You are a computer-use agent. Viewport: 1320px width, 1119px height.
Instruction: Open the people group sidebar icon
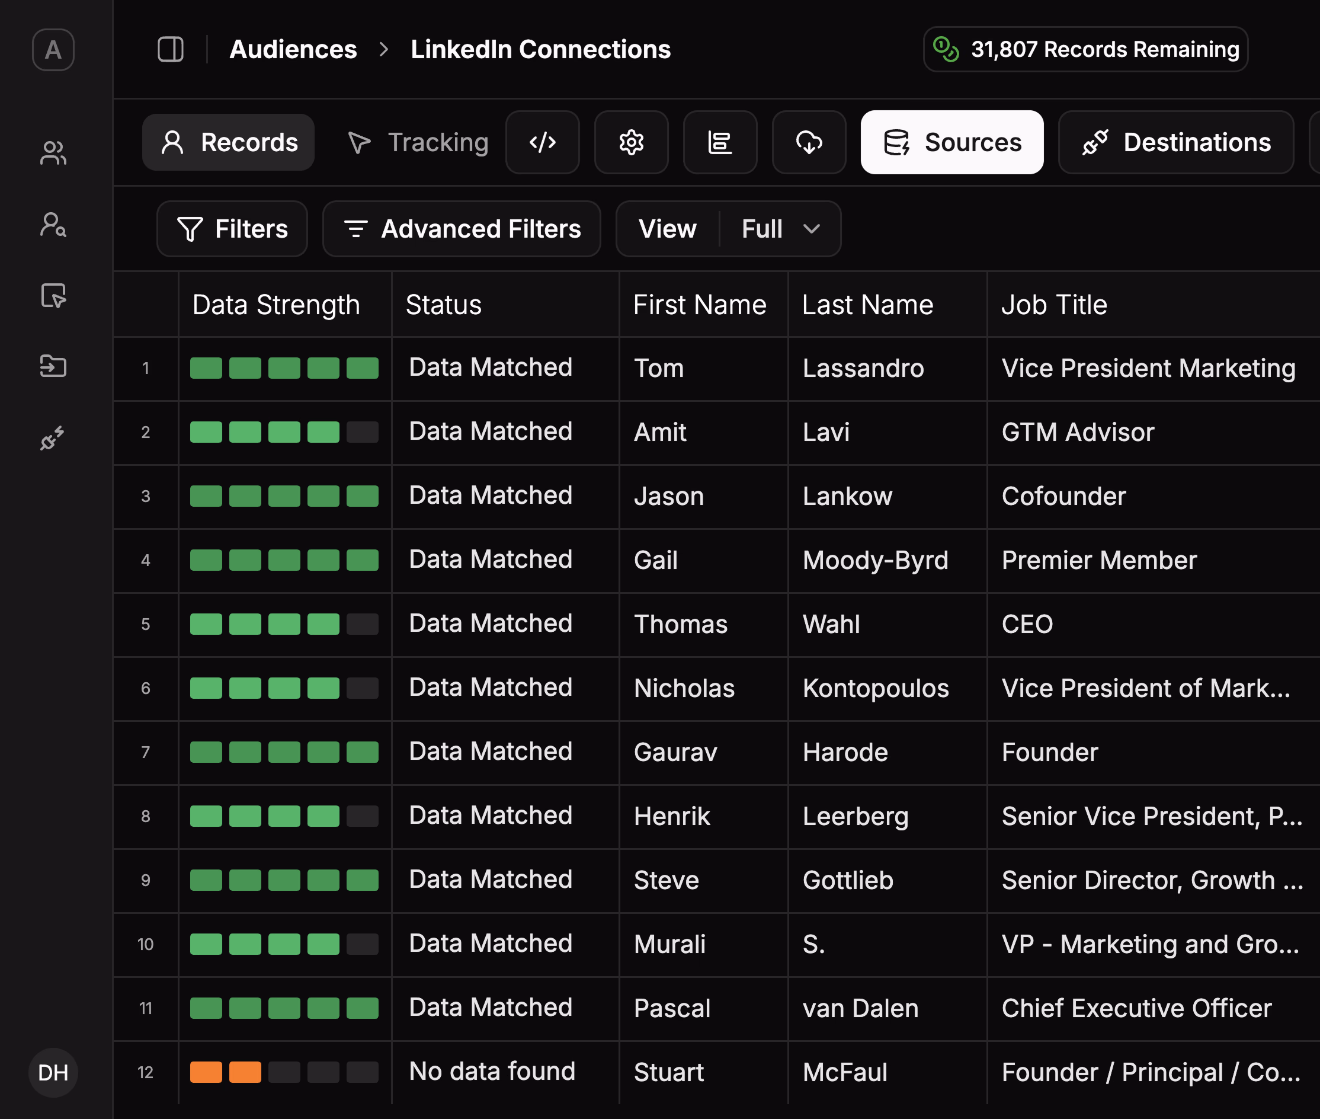click(53, 153)
